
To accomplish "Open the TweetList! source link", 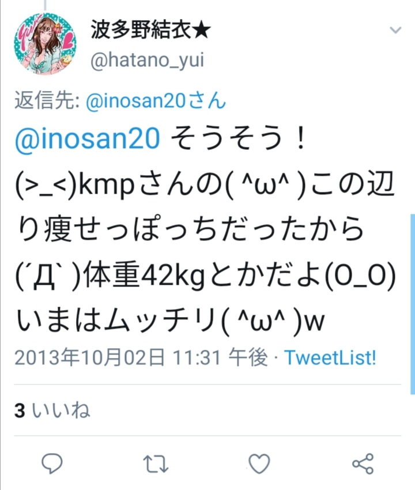I will [x=330, y=358].
